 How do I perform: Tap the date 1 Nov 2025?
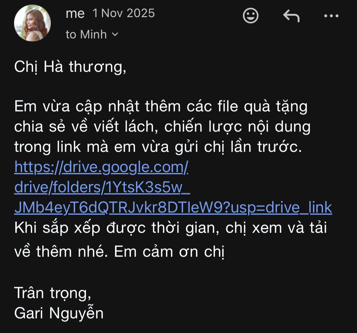(124, 13)
